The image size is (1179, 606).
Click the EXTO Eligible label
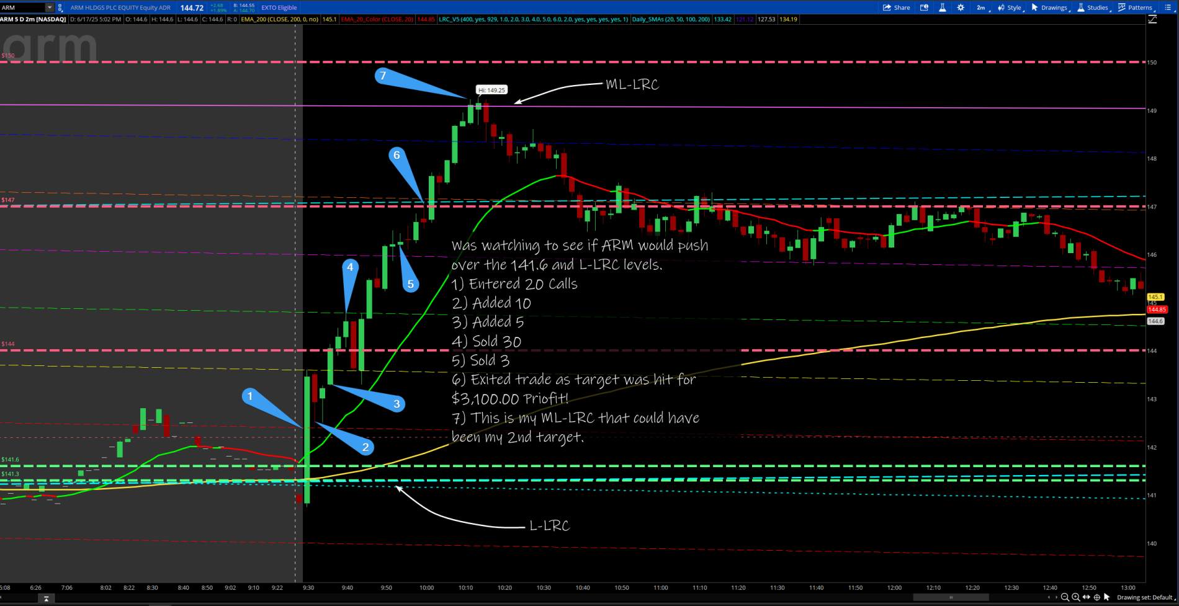tap(279, 7)
